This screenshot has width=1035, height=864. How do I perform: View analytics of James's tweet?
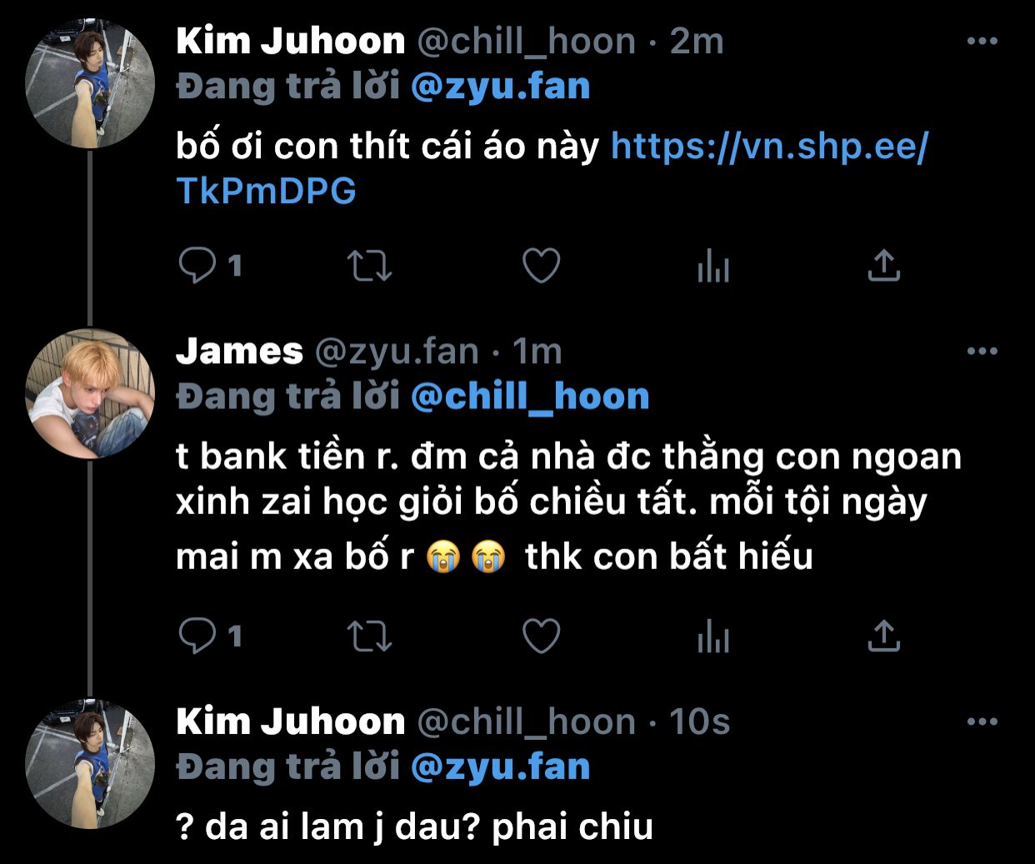click(x=713, y=637)
